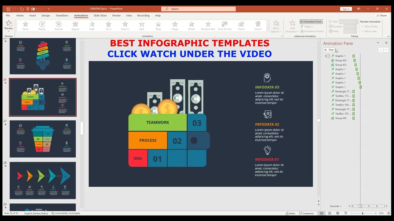Apply the Zoom animation effect

pyautogui.click(x=241, y=26)
